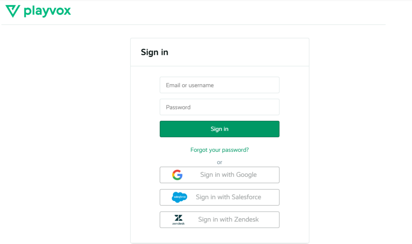412x244 pixels.
Task: Focus the Email or username field
Action: coord(220,85)
